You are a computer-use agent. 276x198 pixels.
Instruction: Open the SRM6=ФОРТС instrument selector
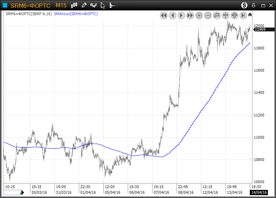click(30, 5)
